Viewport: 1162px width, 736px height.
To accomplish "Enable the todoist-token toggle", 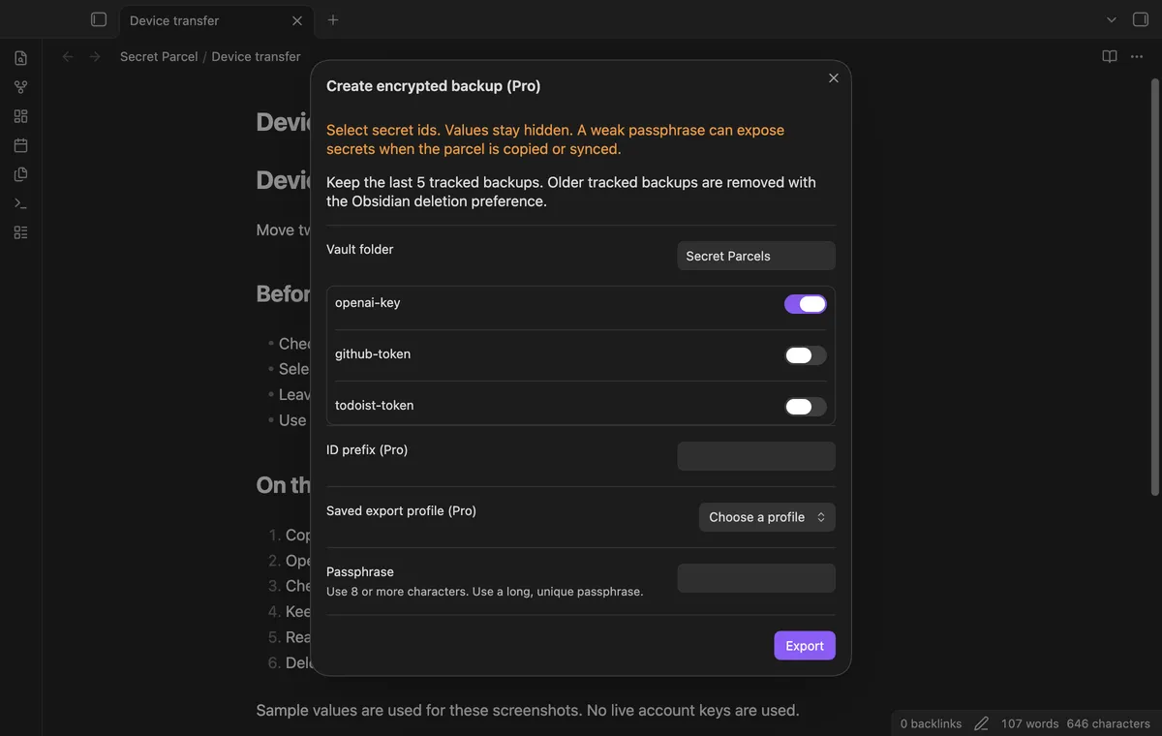I will point(806,407).
